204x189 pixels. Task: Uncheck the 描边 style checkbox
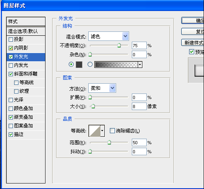(x=11, y=134)
